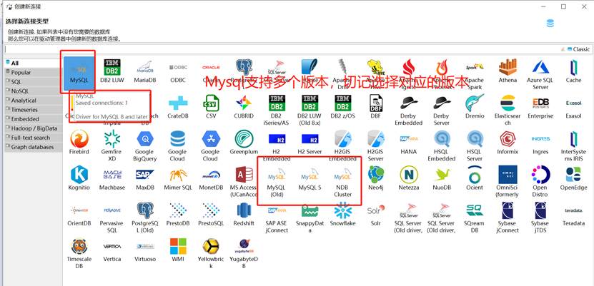Select the MySQL 8 driver icon
The width and height of the screenshot is (594, 286).
point(79,73)
